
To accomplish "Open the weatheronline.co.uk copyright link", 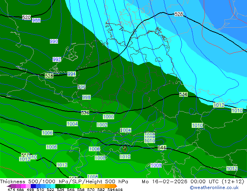I will click(x=214, y=187).
